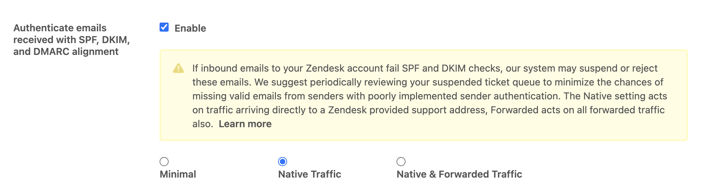
Task: Click the Native & Forwarded Traffic label
Action: (459, 174)
